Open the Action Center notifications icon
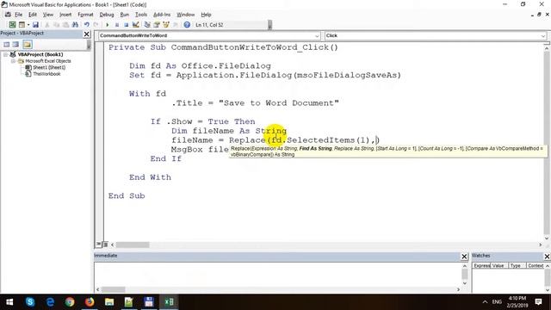This screenshot has height=310, width=551. click(x=538, y=302)
